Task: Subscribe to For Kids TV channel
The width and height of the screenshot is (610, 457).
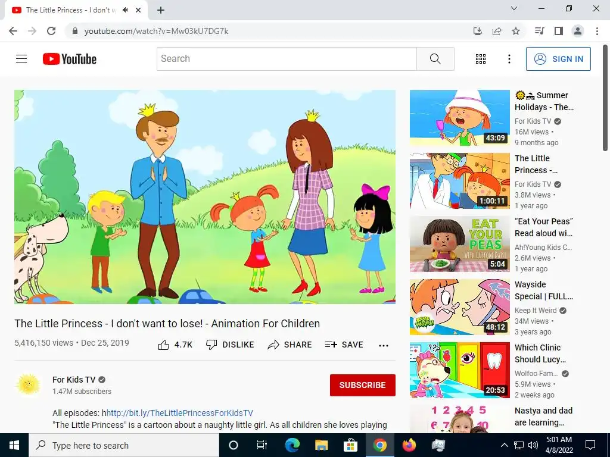Action: [x=363, y=385]
